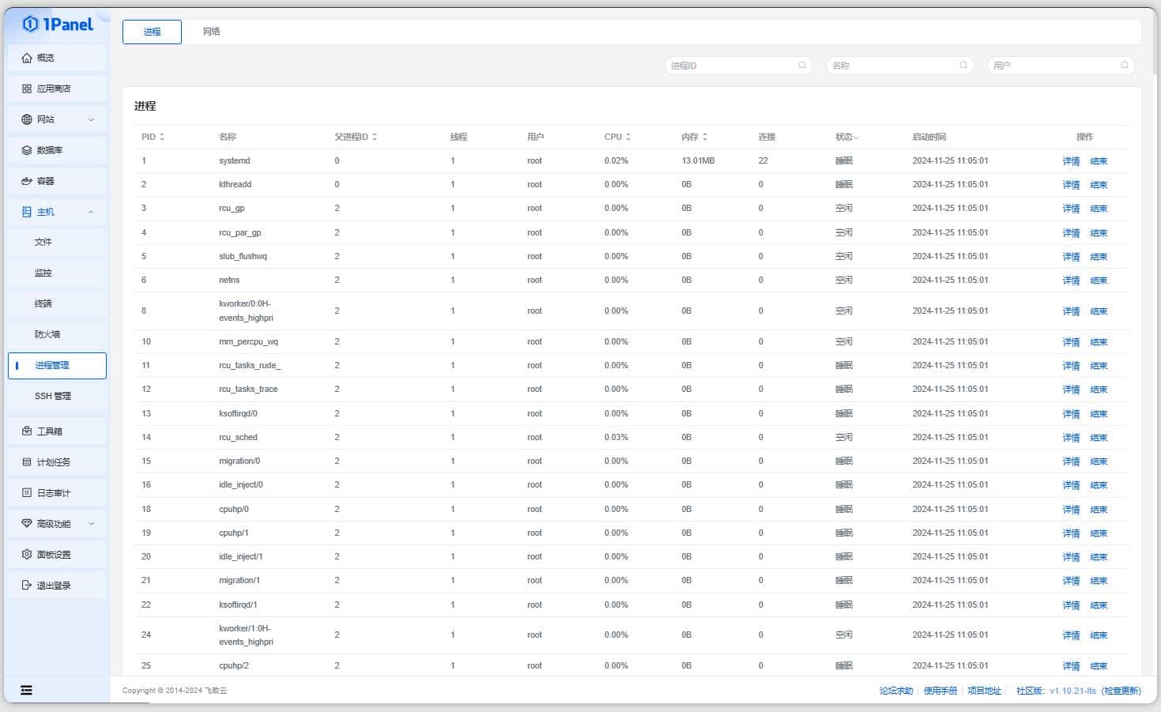Click search icon in 进程ID field
Screen dimensions: 1161x712
801,66
